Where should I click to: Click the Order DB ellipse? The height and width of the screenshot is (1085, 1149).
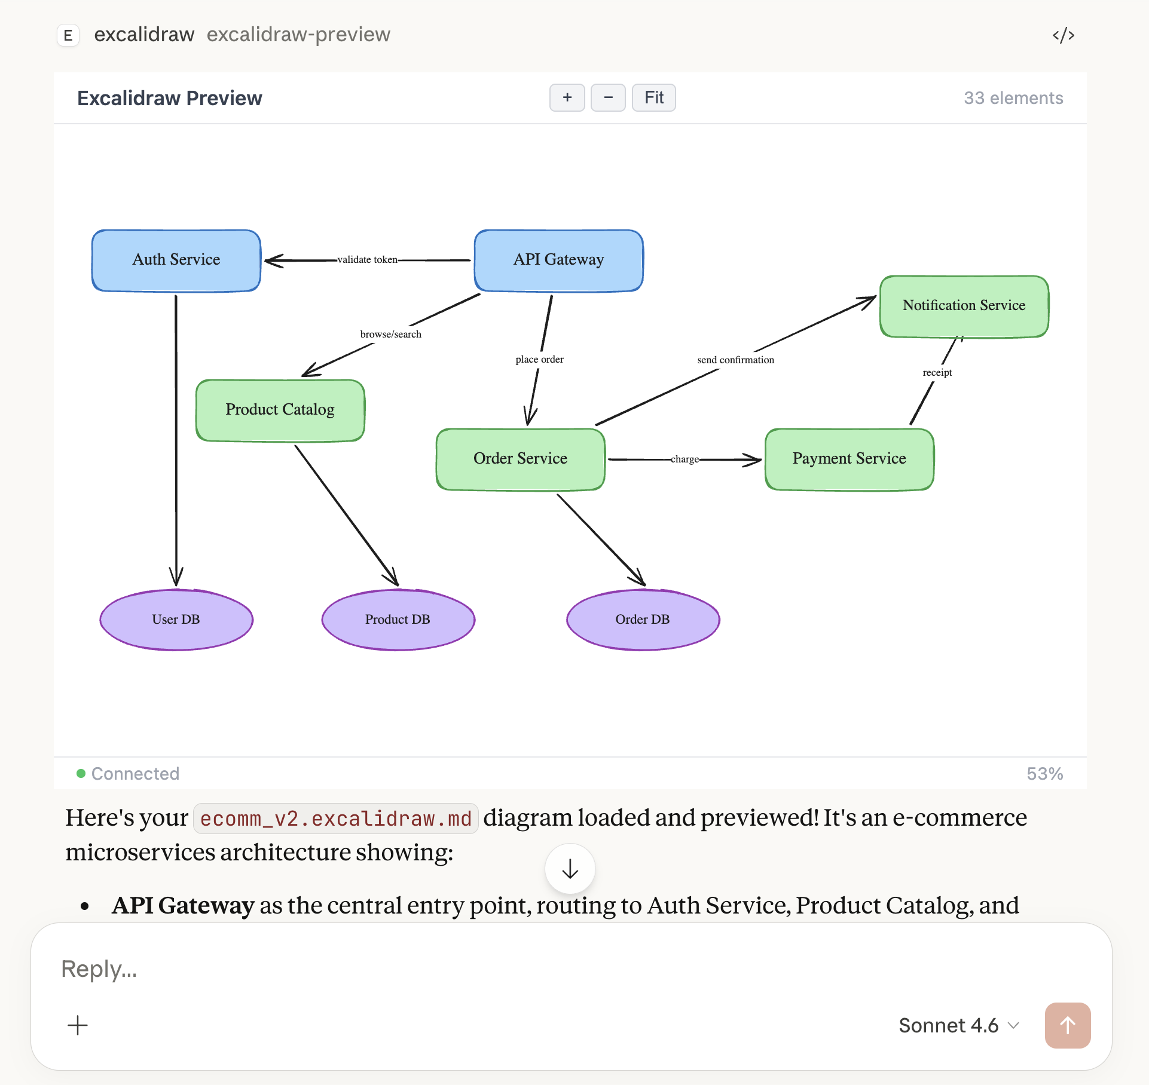[643, 620]
